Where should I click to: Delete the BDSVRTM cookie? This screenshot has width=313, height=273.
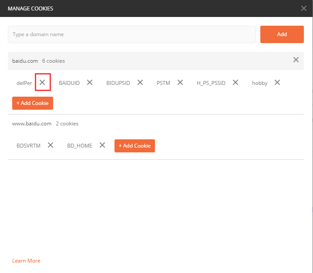coord(50,145)
